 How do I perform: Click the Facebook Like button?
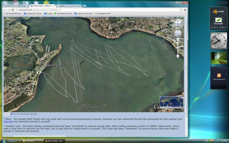[x=7, y=114]
